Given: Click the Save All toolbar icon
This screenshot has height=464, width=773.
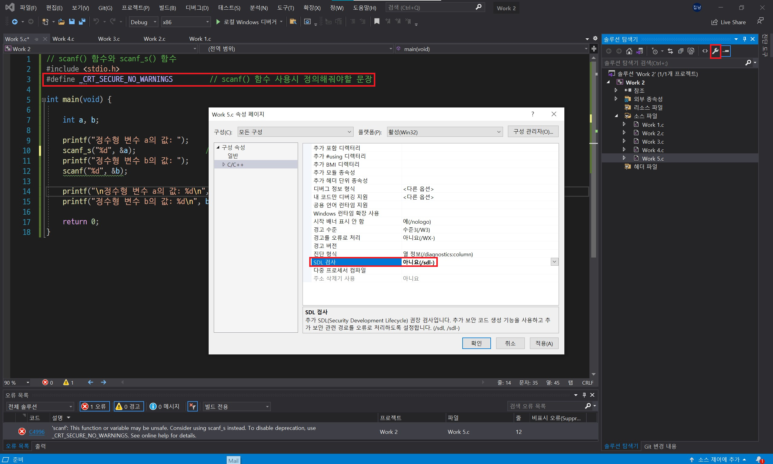Looking at the screenshot, I should (x=82, y=22).
